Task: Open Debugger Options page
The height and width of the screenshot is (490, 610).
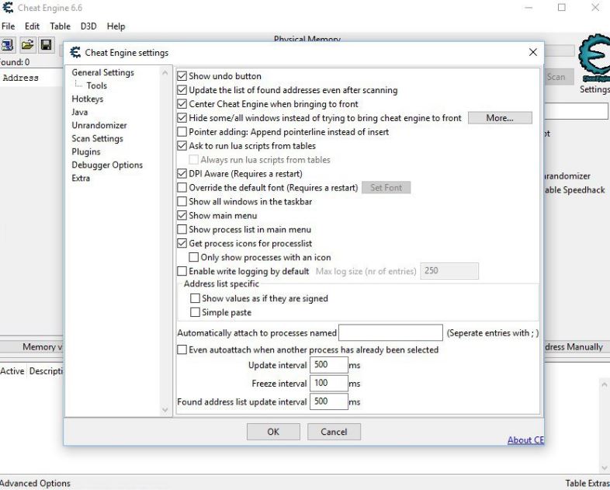Action: point(107,165)
